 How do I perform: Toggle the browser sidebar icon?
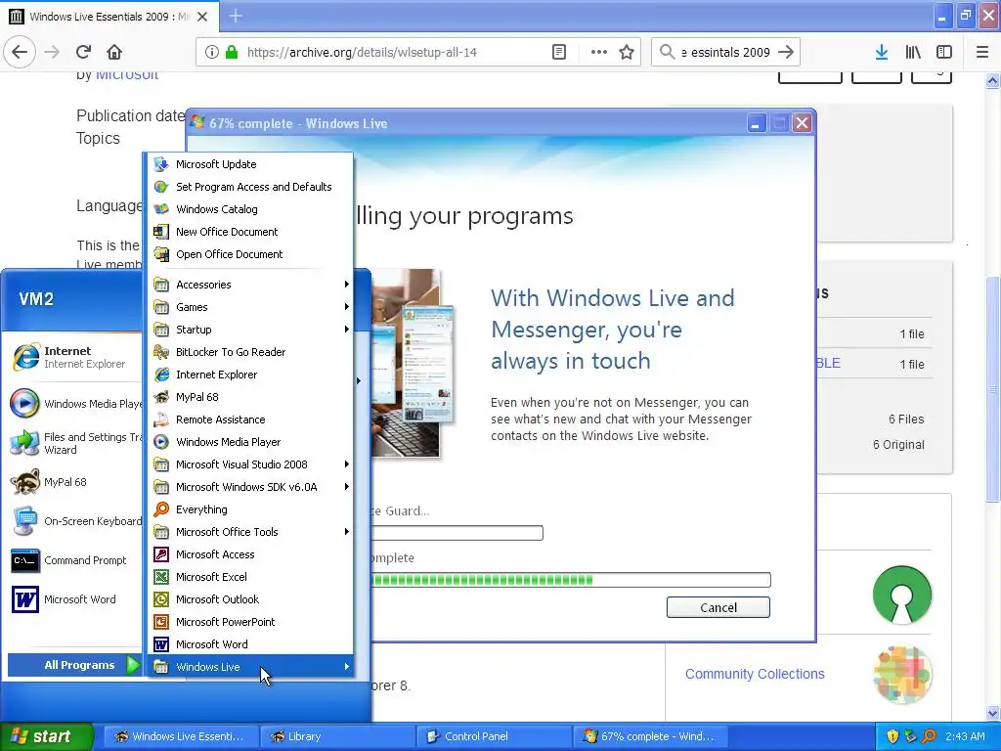pyautogui.click(x=944, y=53)
